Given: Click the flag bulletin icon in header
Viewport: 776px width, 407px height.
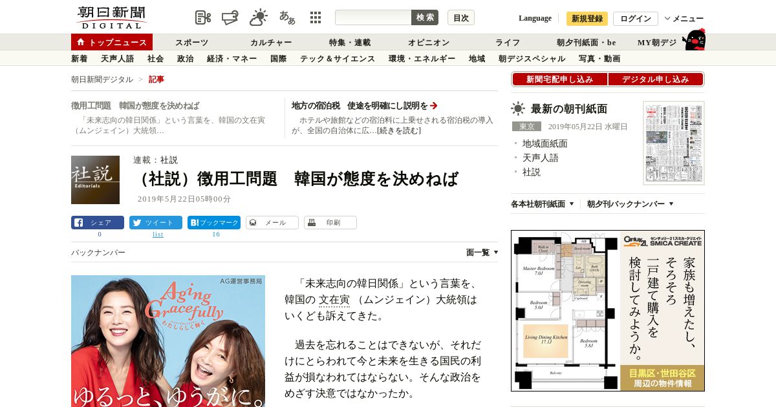Looking at the screenshot, I should [231, 17].
